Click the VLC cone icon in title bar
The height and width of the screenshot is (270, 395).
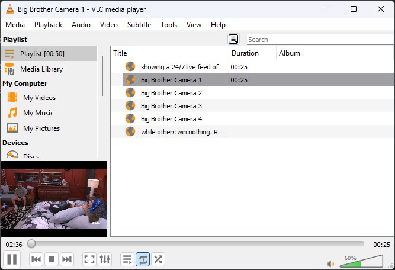[10, 9]
